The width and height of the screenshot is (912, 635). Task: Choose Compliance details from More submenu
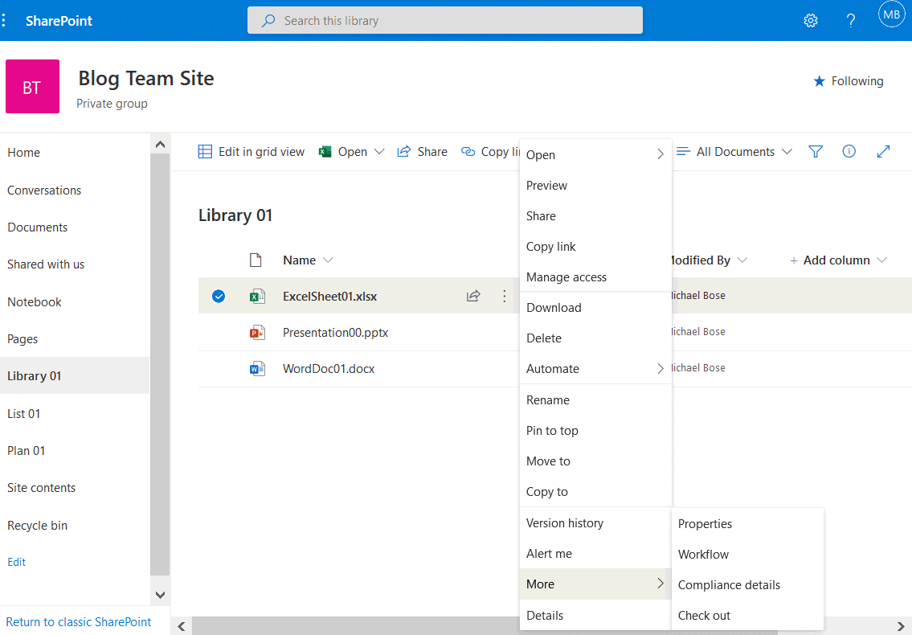click(x=728, y=584)
